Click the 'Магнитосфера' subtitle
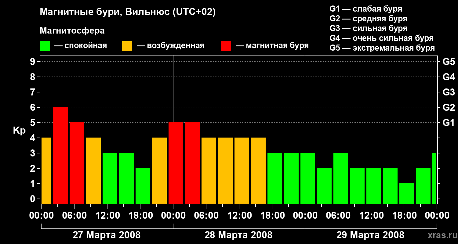Screen dimensions: 458x244 pos(72,31)
